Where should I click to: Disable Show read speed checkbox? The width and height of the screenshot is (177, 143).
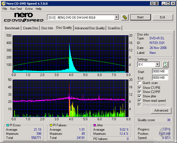[x=140, y=101]
